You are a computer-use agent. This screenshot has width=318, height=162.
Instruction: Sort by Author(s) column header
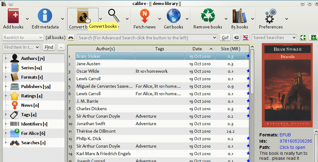[x=105, y=49]
